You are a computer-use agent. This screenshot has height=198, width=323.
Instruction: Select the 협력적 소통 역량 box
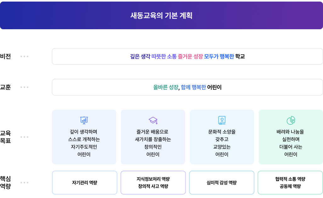point(290,183)
